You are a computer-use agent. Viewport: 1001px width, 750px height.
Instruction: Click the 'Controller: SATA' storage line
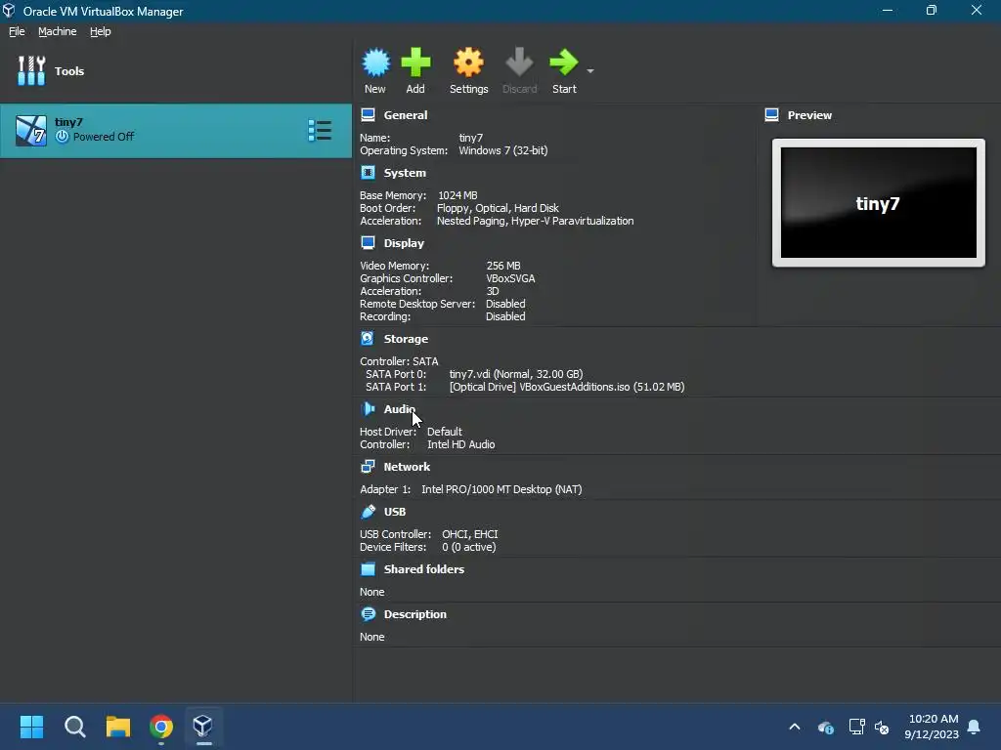399,361
